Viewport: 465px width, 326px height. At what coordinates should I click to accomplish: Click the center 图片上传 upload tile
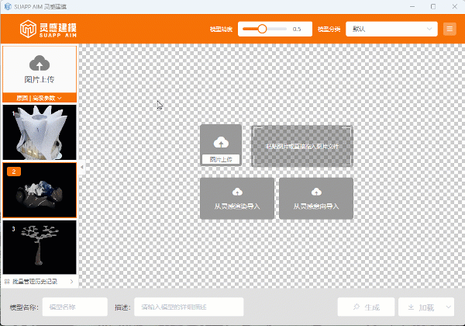(221, 145)
